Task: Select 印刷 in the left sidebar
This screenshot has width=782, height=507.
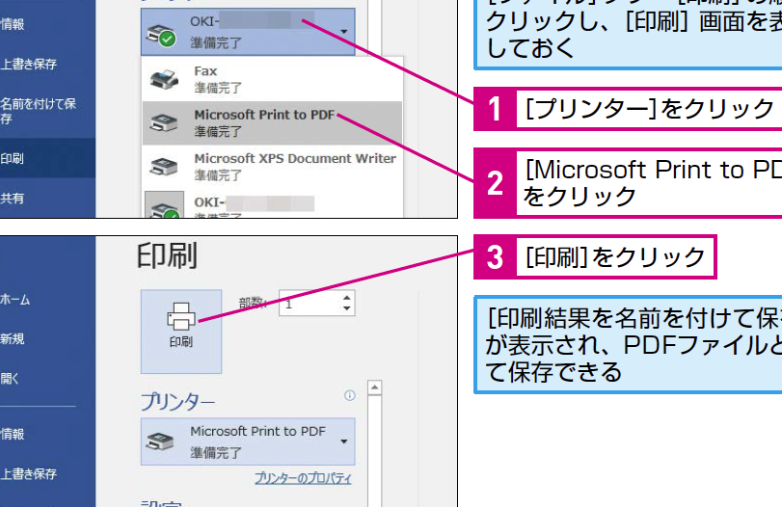Action: 13,158
